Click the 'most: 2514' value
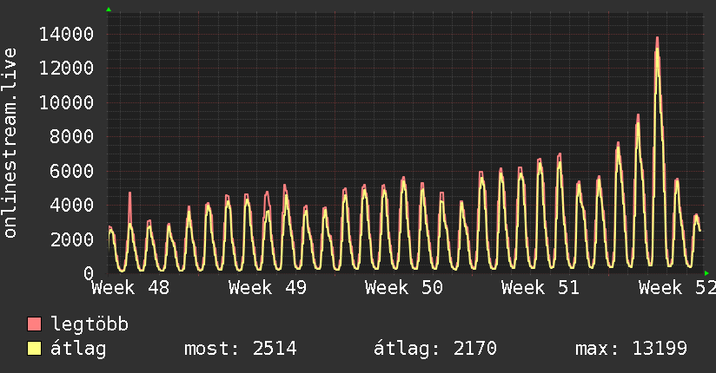The height and width of the screenshot is (373, 716). pos(240,349)
